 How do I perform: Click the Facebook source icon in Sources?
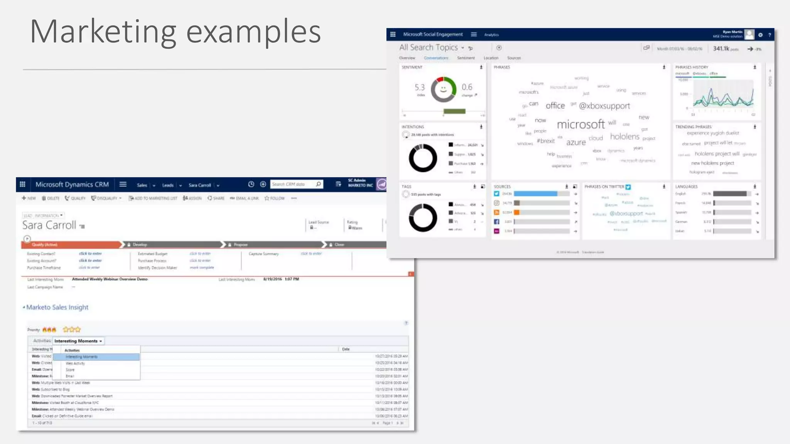click(x=497, y=222)
